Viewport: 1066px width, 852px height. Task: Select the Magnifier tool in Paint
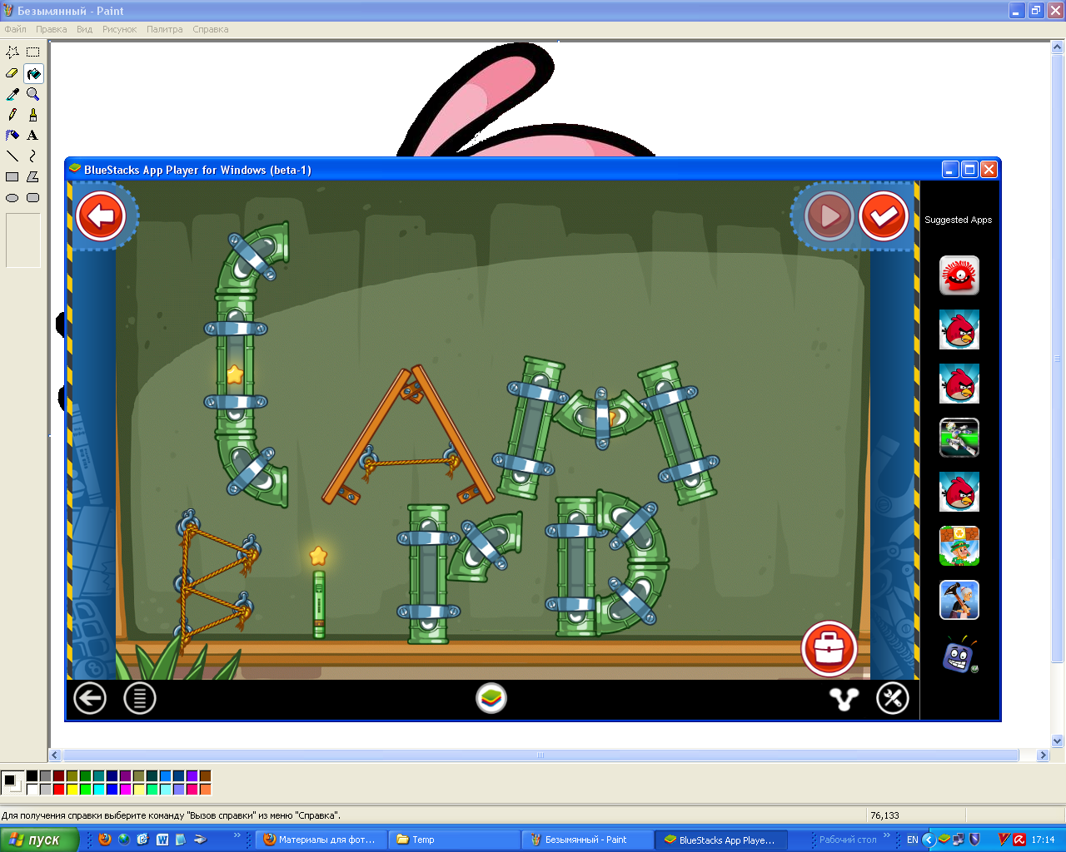(x=33, y=94)
